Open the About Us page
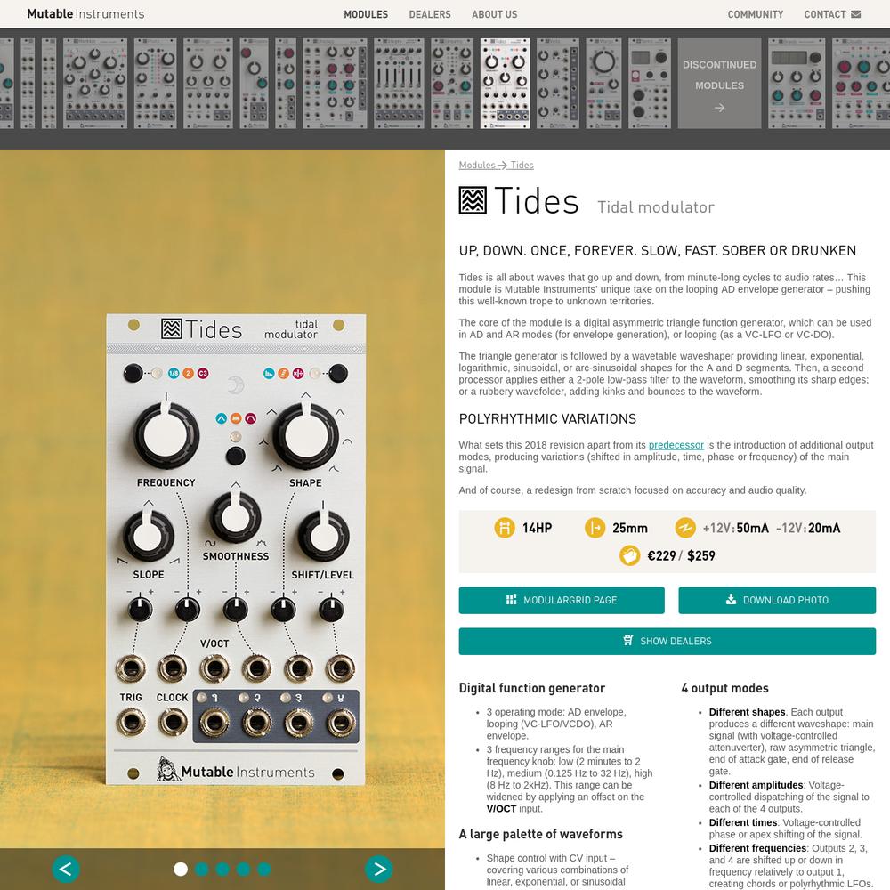 (x=494, y=14)
